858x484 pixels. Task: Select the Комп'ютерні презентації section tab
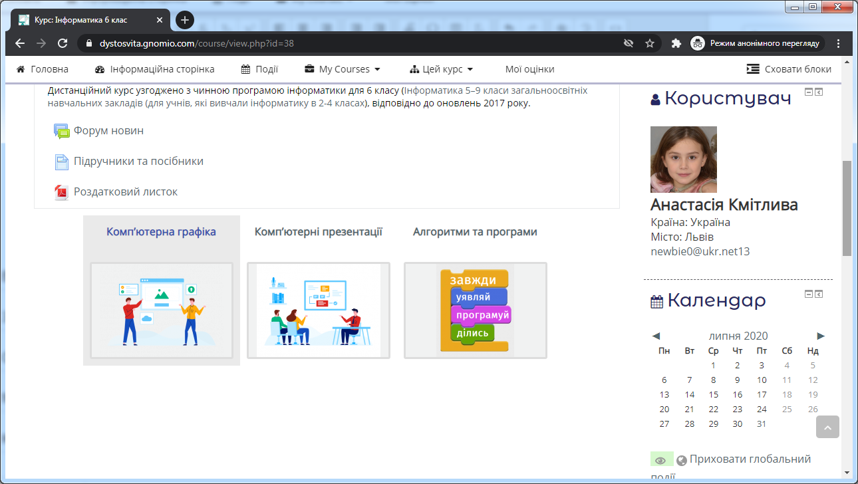point(319,232)
